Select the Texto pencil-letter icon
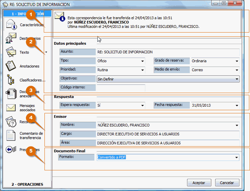250x191 pixels. [x=11, y=52]
